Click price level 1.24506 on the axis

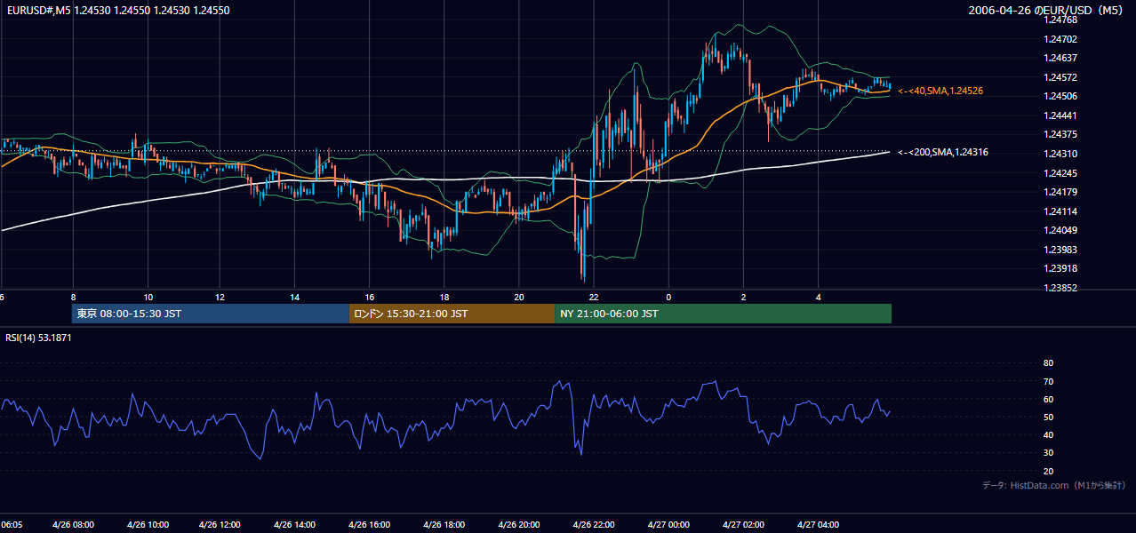coord(1059,97)
